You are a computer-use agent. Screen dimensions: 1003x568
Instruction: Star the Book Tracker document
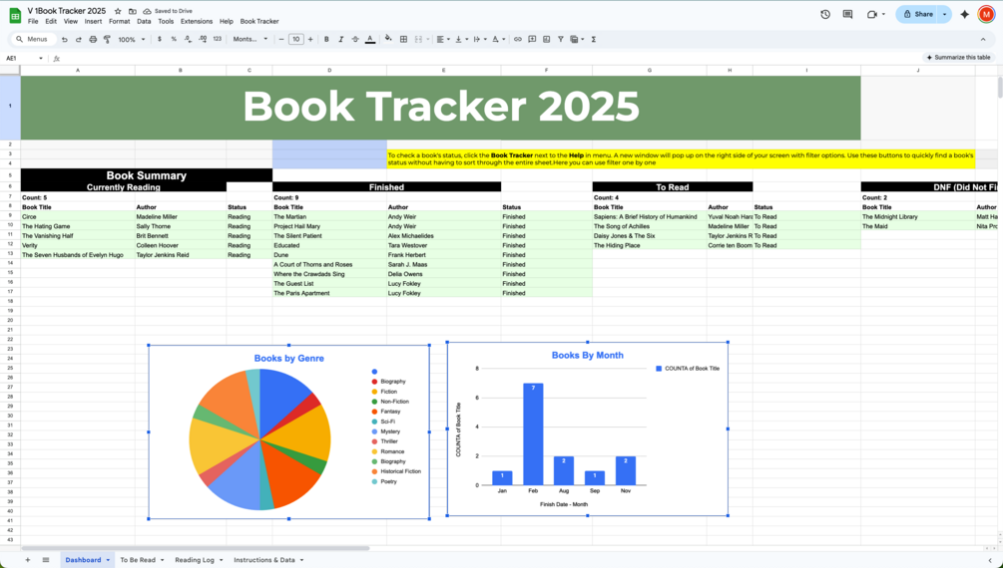coord(119,12)
